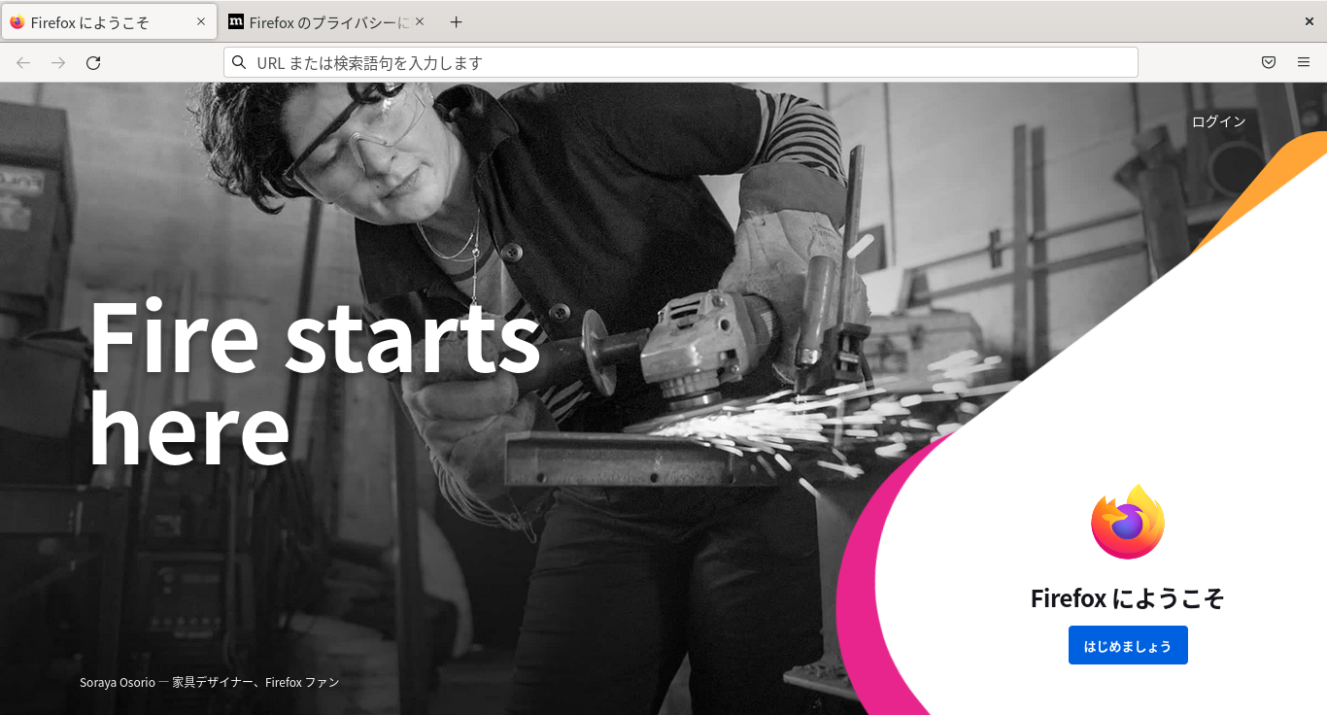1327x715 pixels.
Task: Open a new tab with plus button
Action: coord(457,22)
